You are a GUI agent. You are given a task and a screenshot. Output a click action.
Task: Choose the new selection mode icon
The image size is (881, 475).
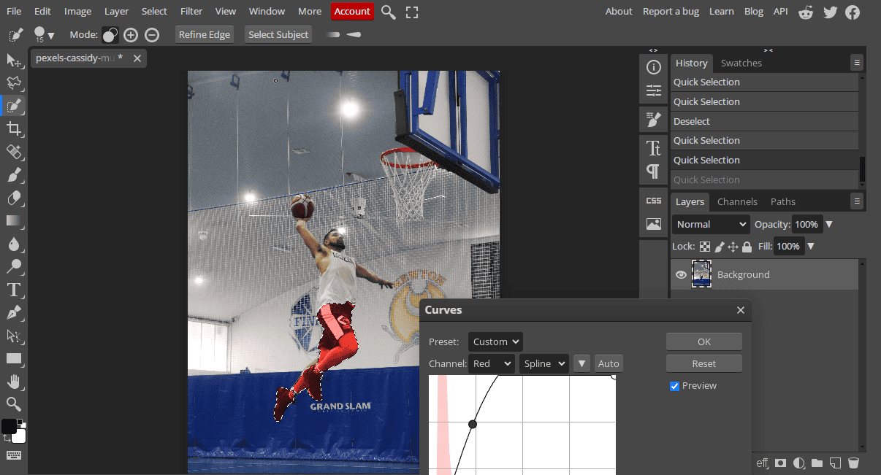pos(110,34)
